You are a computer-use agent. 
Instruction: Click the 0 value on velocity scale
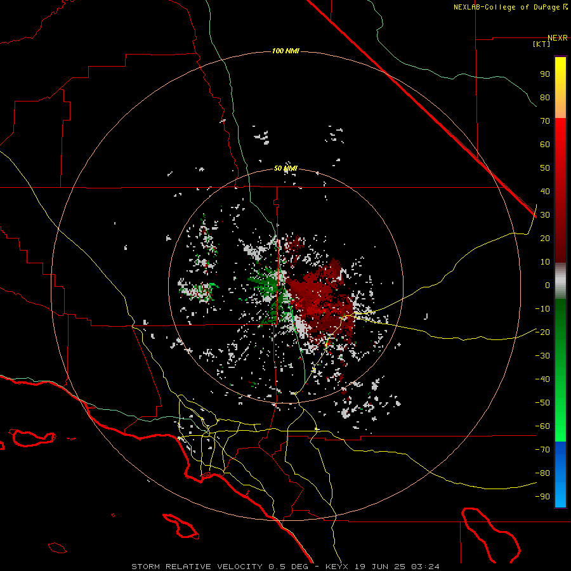tap(548, 285)
